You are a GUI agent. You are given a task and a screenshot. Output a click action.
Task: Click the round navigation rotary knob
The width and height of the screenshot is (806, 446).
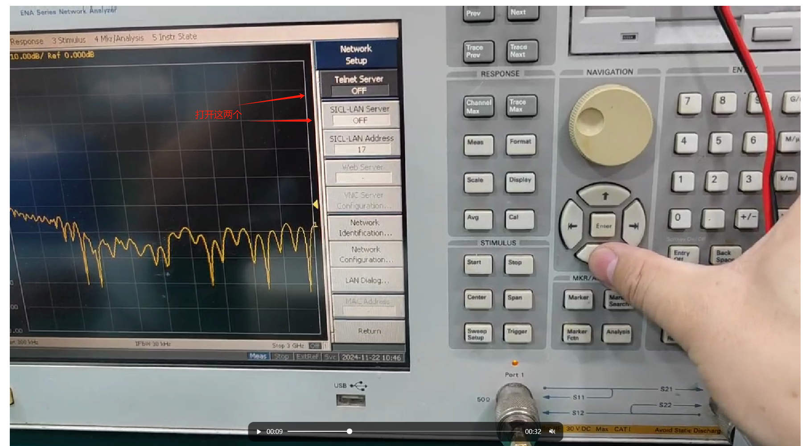click(x=611, y=125)
